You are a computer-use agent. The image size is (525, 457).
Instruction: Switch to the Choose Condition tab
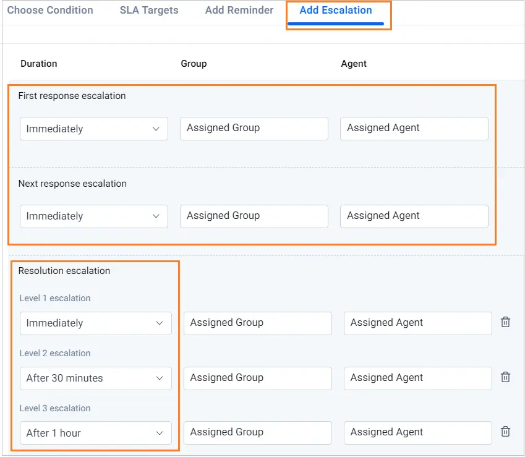pyautogui.click(x=49, y=10)
